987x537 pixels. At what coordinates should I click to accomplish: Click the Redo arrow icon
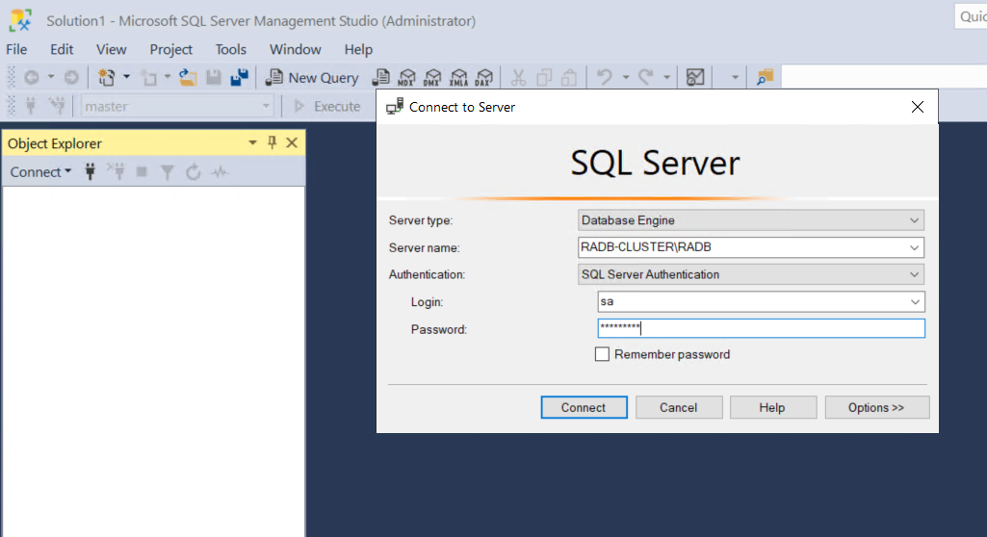(x=646, y=77)
